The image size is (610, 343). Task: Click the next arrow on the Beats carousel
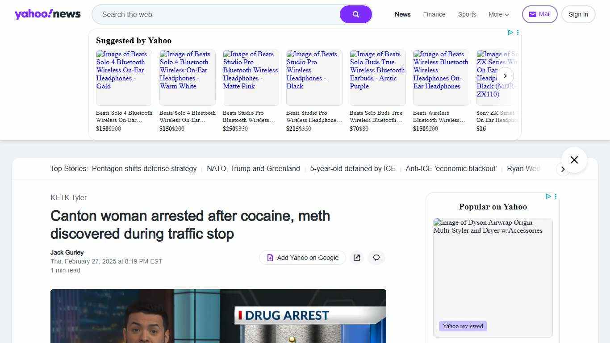(x=505, y=76)
